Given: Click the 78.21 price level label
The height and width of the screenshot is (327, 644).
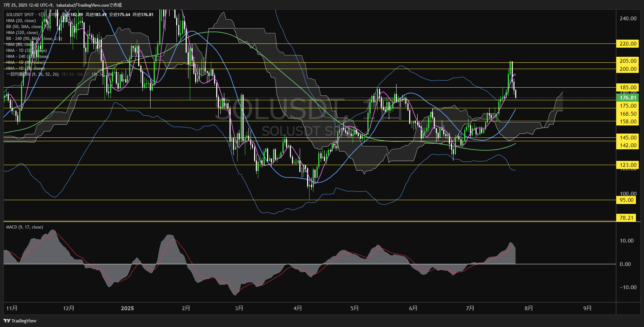Looking at the screenshot, I should pos(625,218).
